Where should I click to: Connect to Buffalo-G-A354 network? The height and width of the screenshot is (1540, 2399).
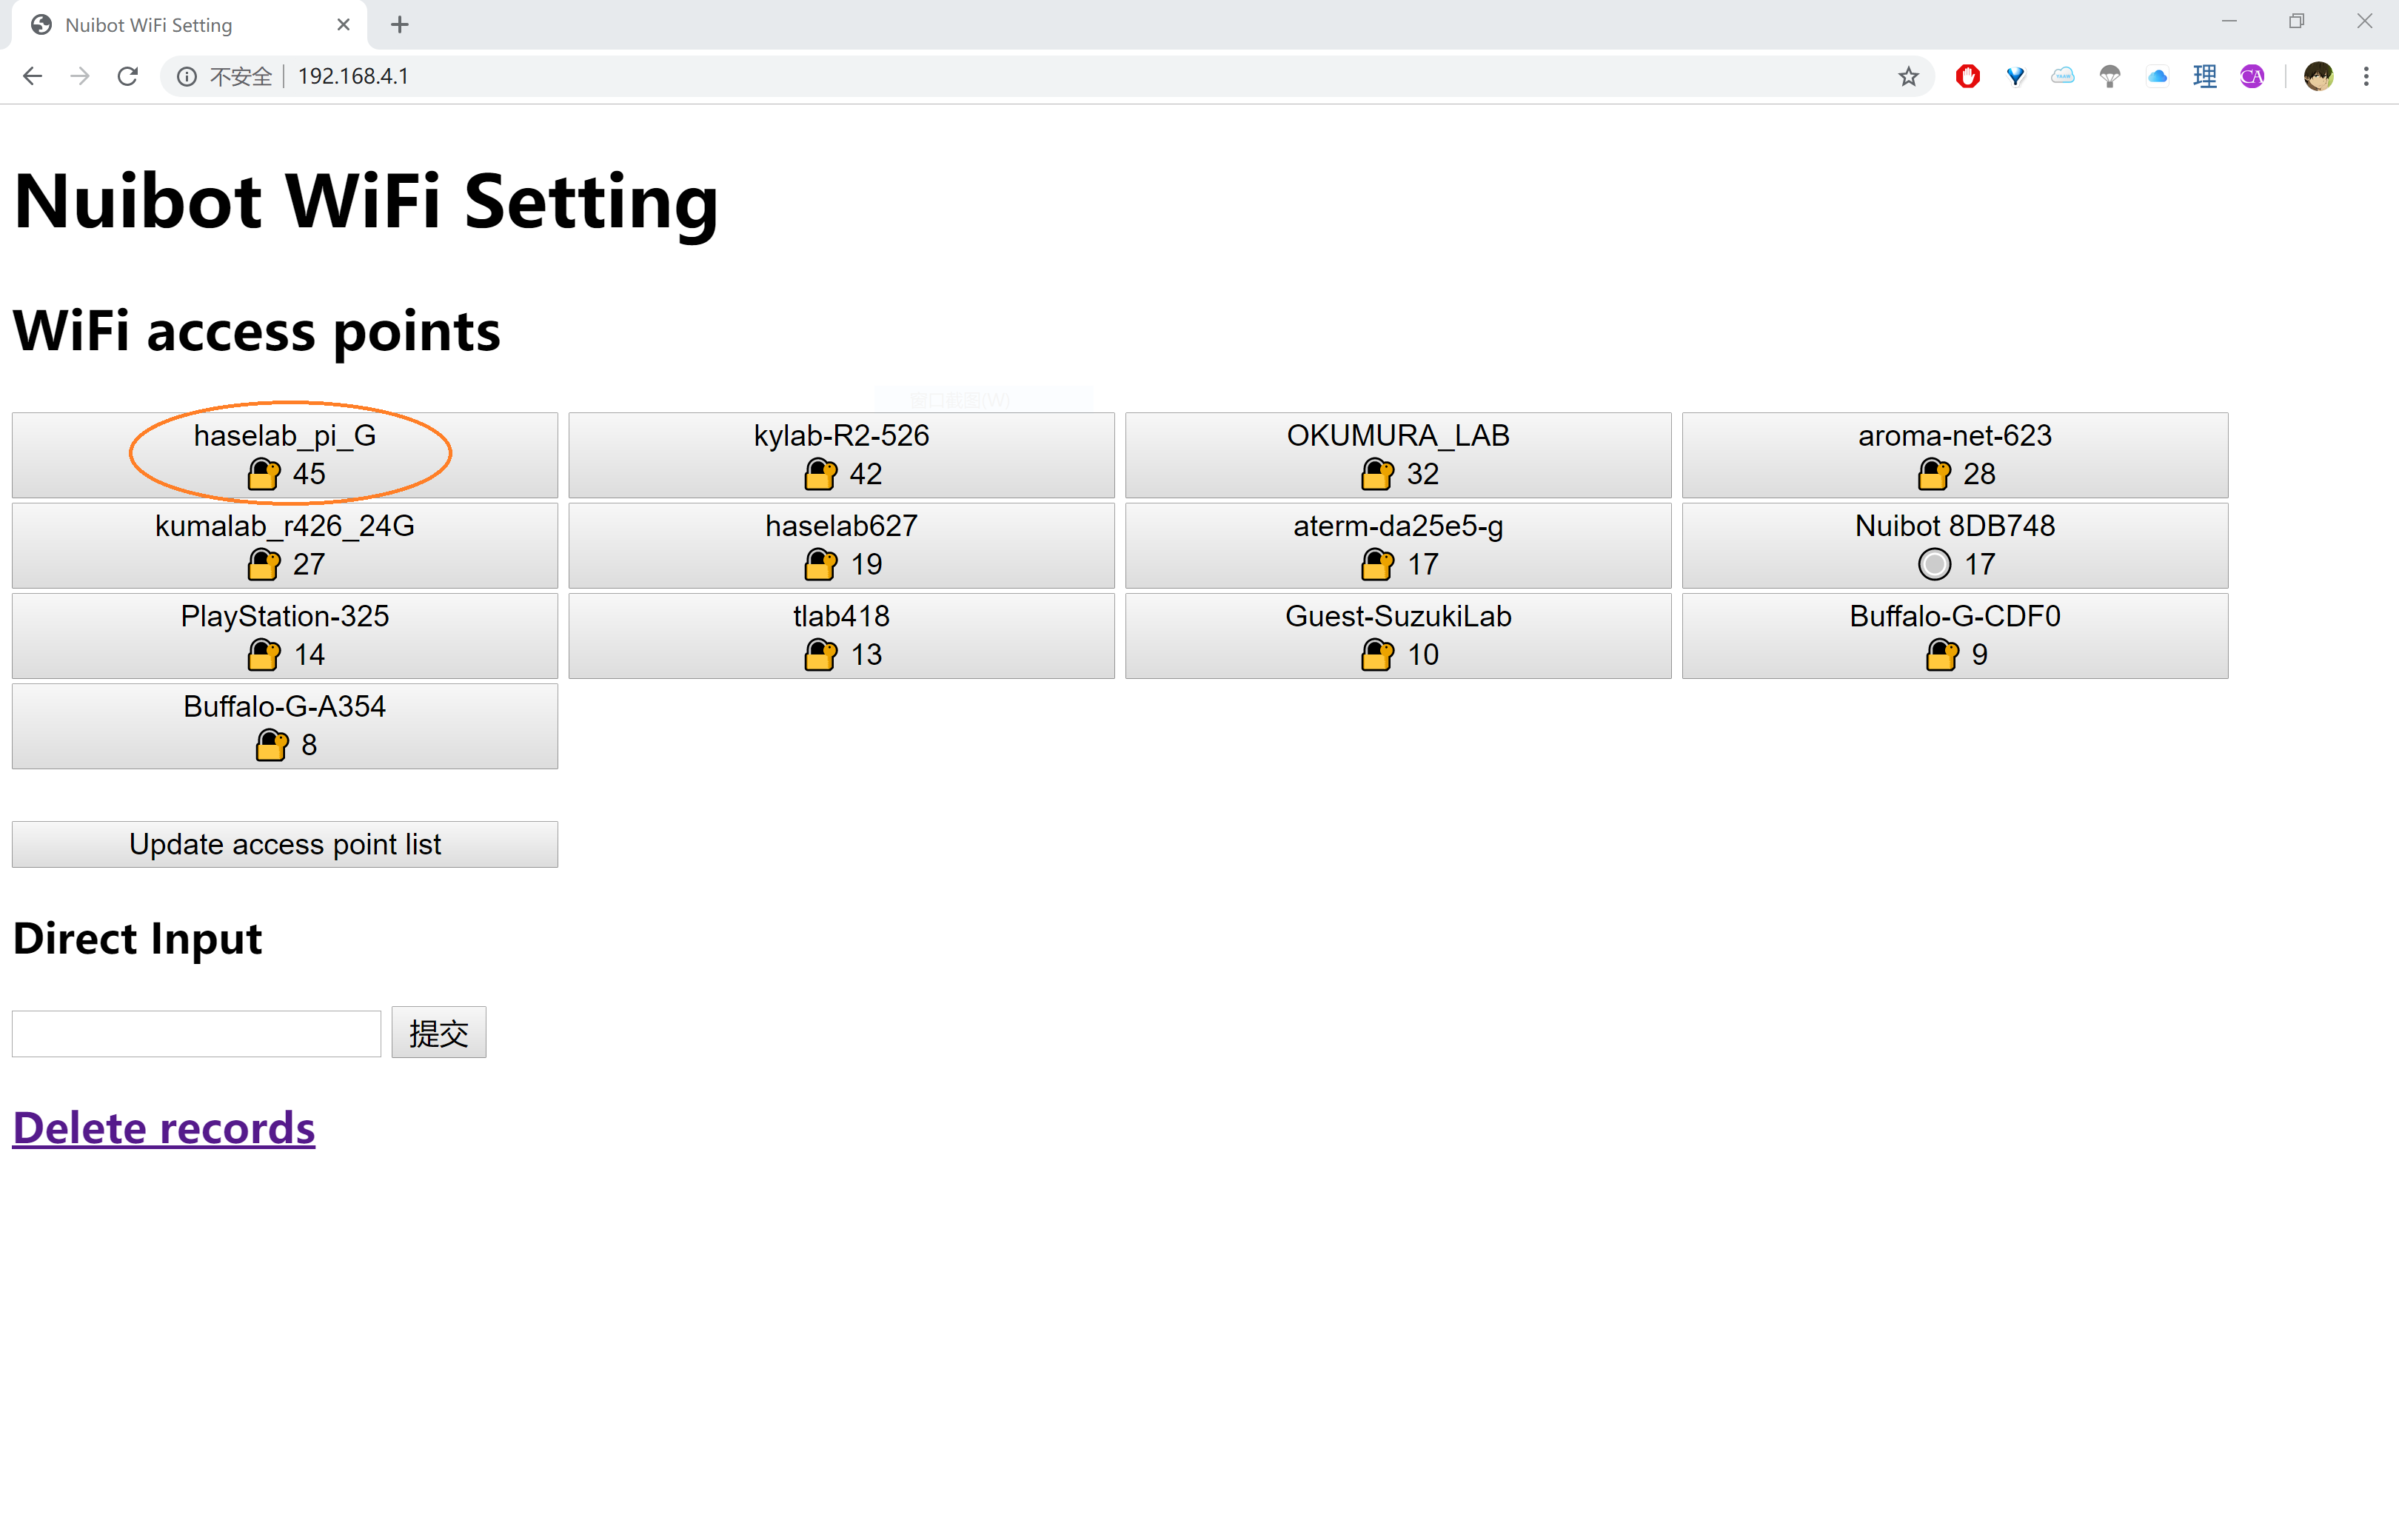(285, 725)
